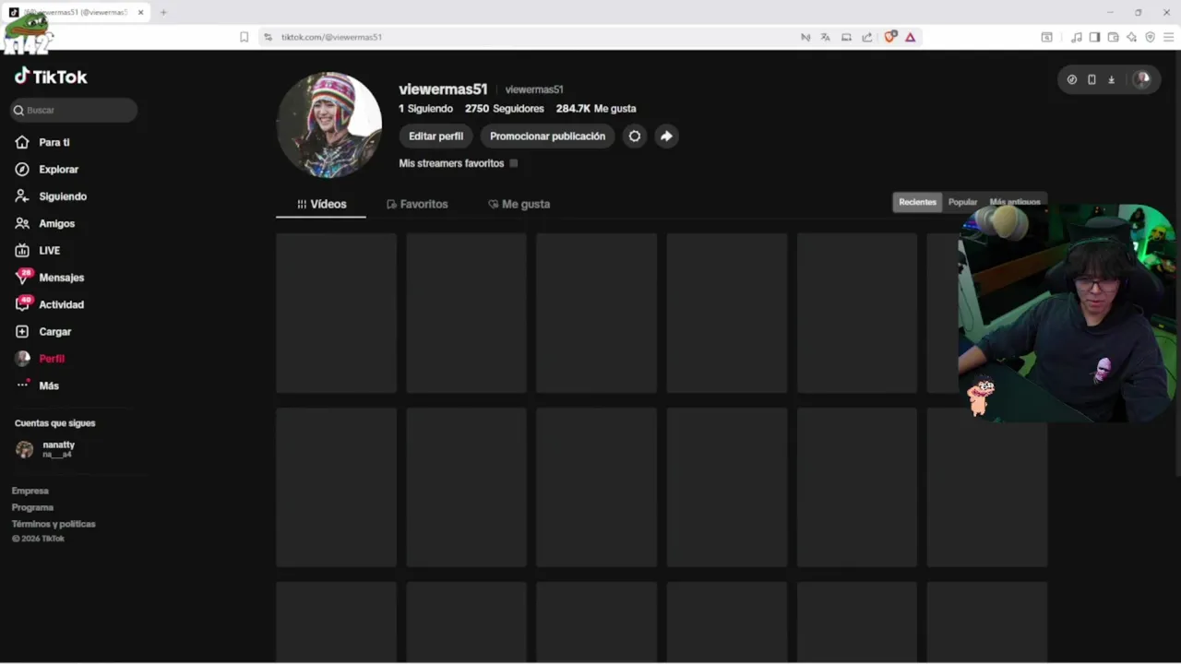Focus the Buscar search field
1181x664 pixels.
74,110
